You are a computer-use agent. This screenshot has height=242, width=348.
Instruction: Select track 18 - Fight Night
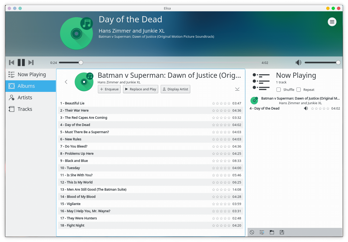pos(151,225)
